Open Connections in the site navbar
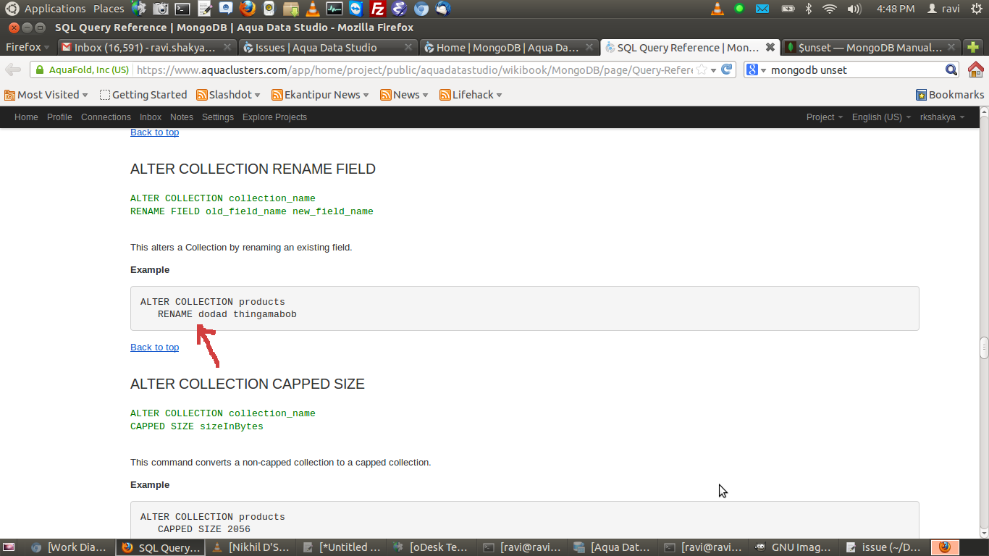 (x=106, y=117)
